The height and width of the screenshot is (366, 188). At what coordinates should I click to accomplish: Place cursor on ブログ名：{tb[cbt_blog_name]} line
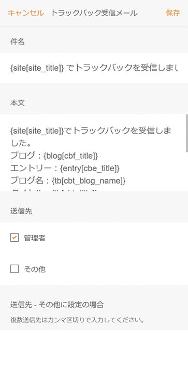click(68, 181)
